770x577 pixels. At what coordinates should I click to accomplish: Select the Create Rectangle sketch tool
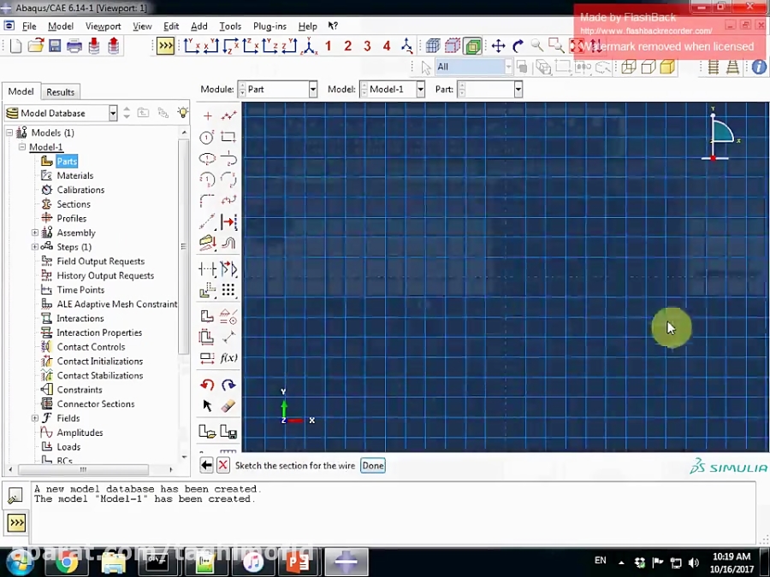click(x=228, y=137)
